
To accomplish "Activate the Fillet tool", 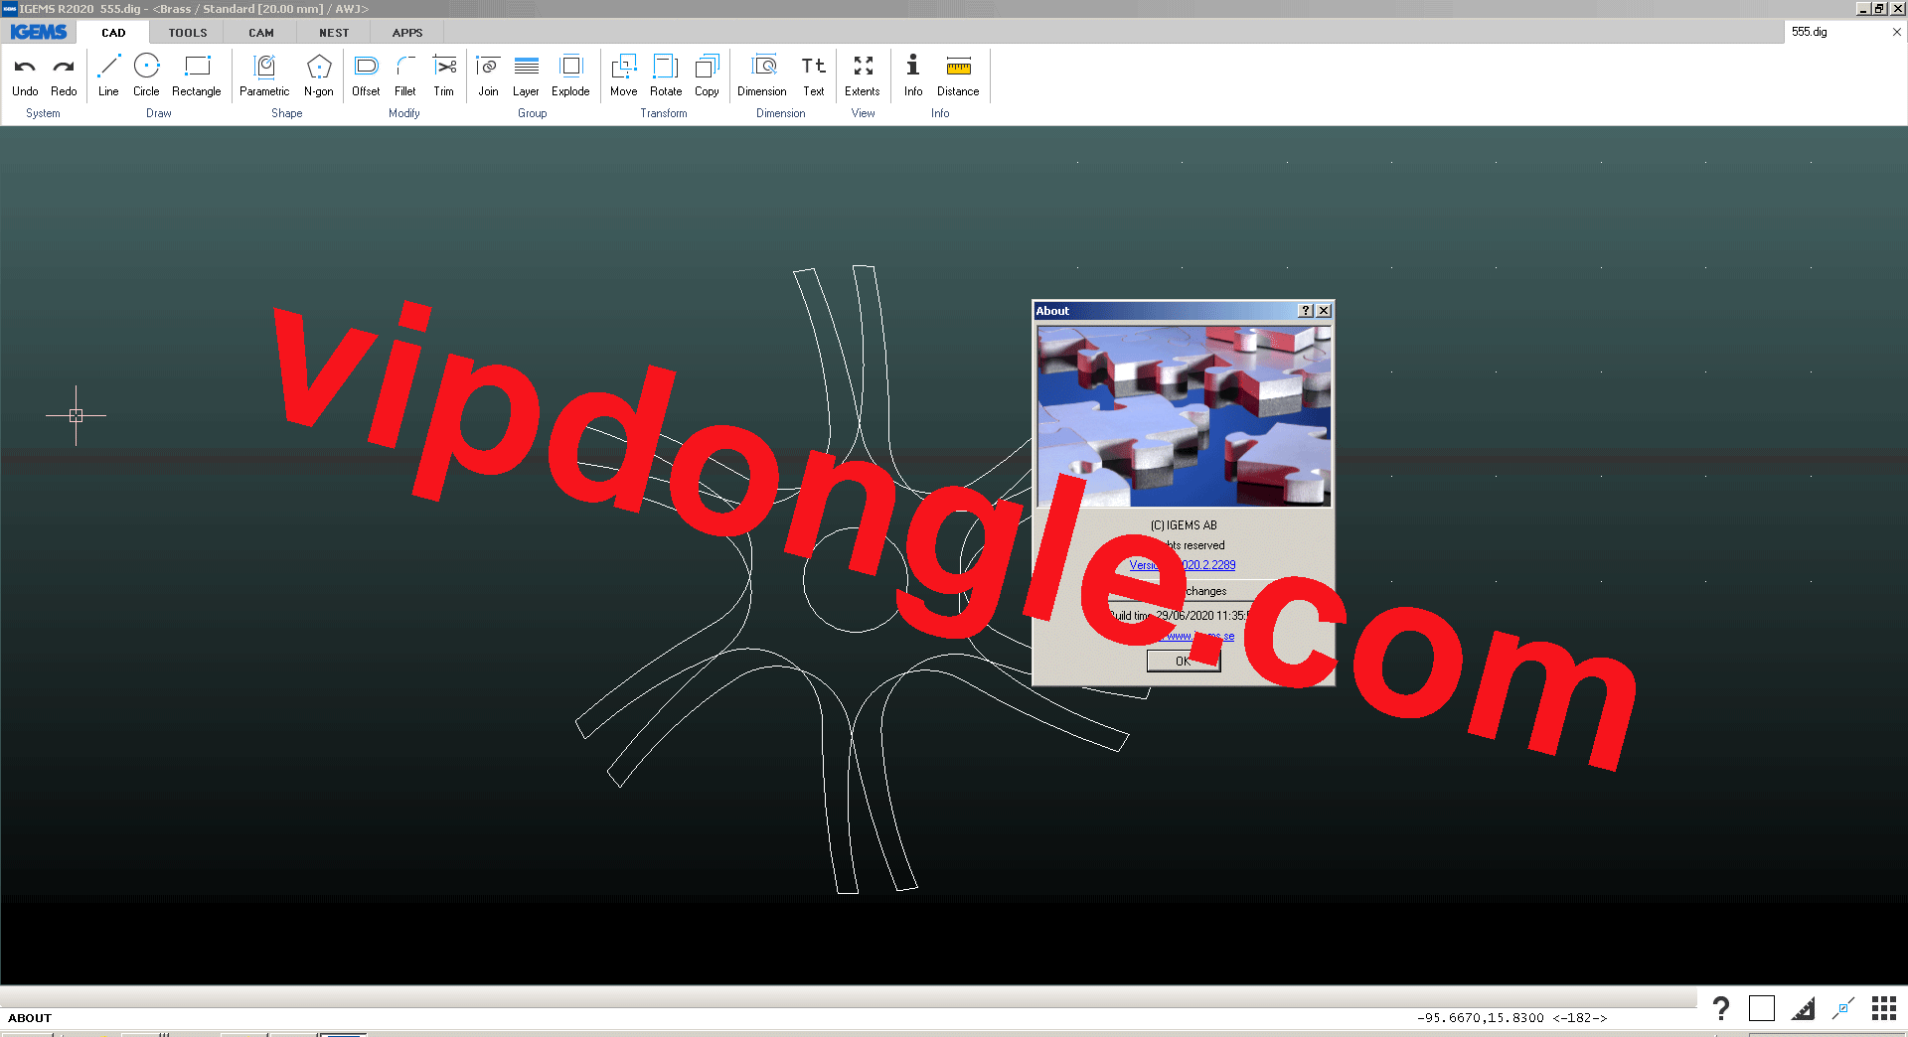I will (x=405, y=75).
